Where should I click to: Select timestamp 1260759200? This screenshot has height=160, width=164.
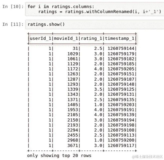(121, 140)
